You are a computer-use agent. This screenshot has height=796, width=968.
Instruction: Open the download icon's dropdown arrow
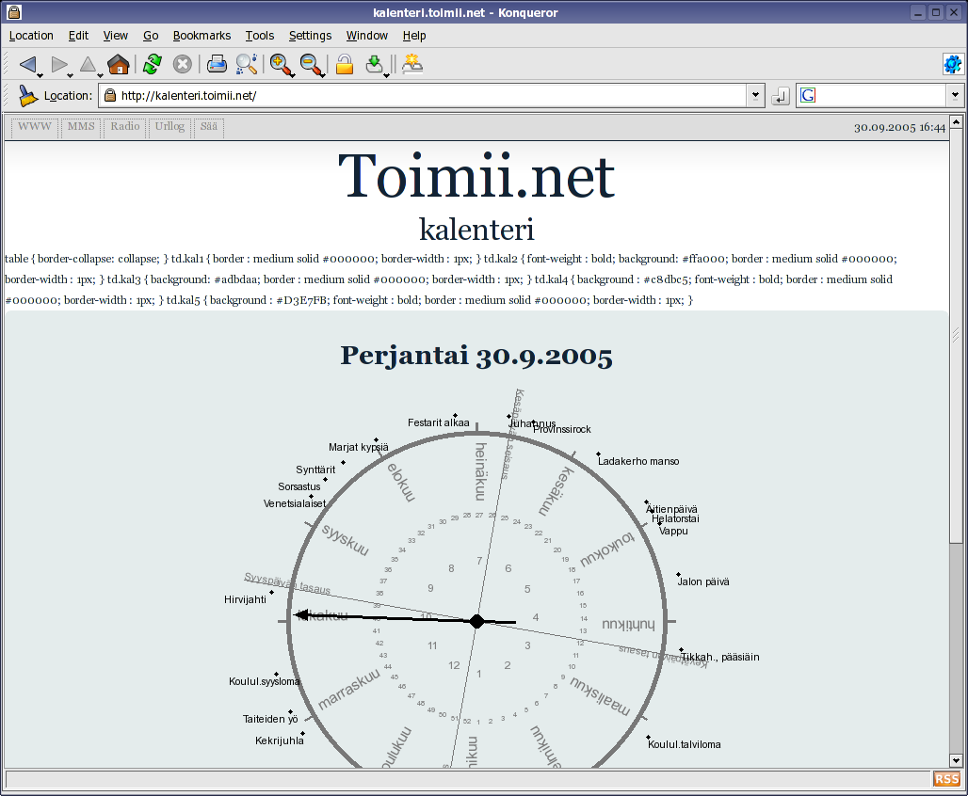tap(386, 74)
